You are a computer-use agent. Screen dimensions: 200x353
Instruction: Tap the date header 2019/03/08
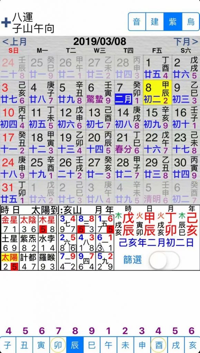coord(100,42)
